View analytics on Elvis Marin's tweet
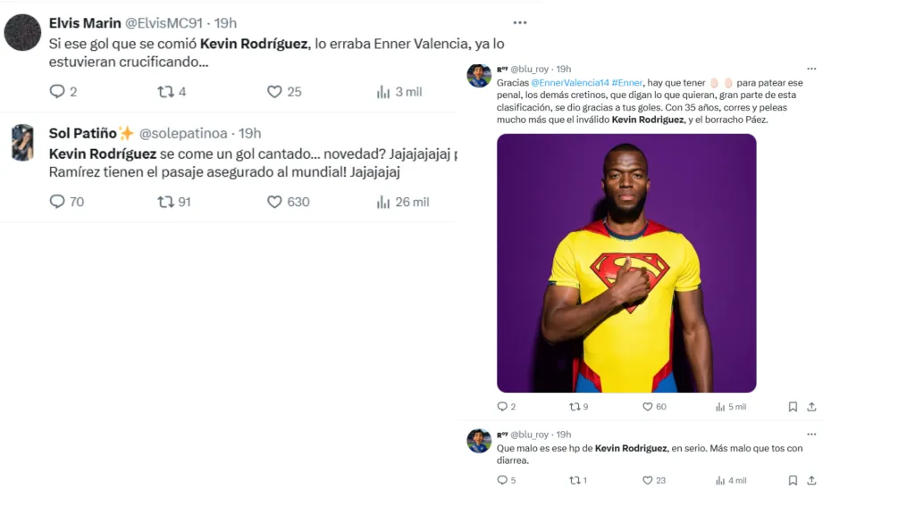The width and height of the screenshot is (915, 514). 384,91
